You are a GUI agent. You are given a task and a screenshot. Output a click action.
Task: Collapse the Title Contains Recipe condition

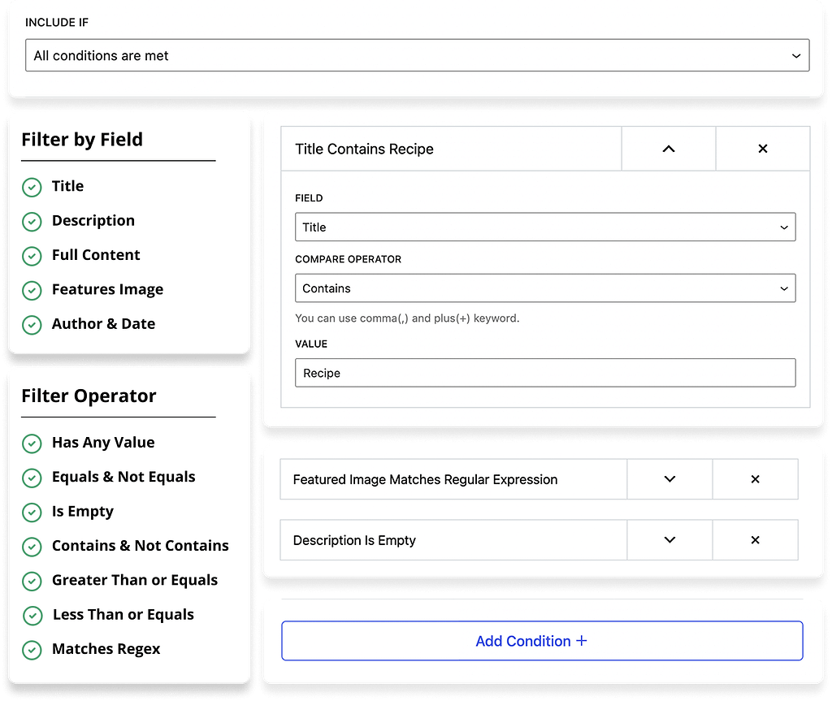669,149
